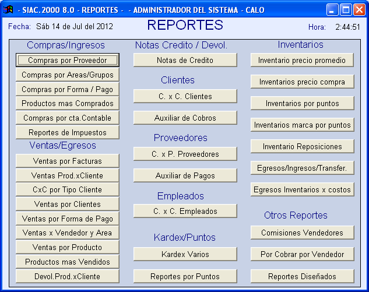This screenshot has width=369, height=292.
Task: Open Ventas x Vendedor y Area
Action: [68, 233]
